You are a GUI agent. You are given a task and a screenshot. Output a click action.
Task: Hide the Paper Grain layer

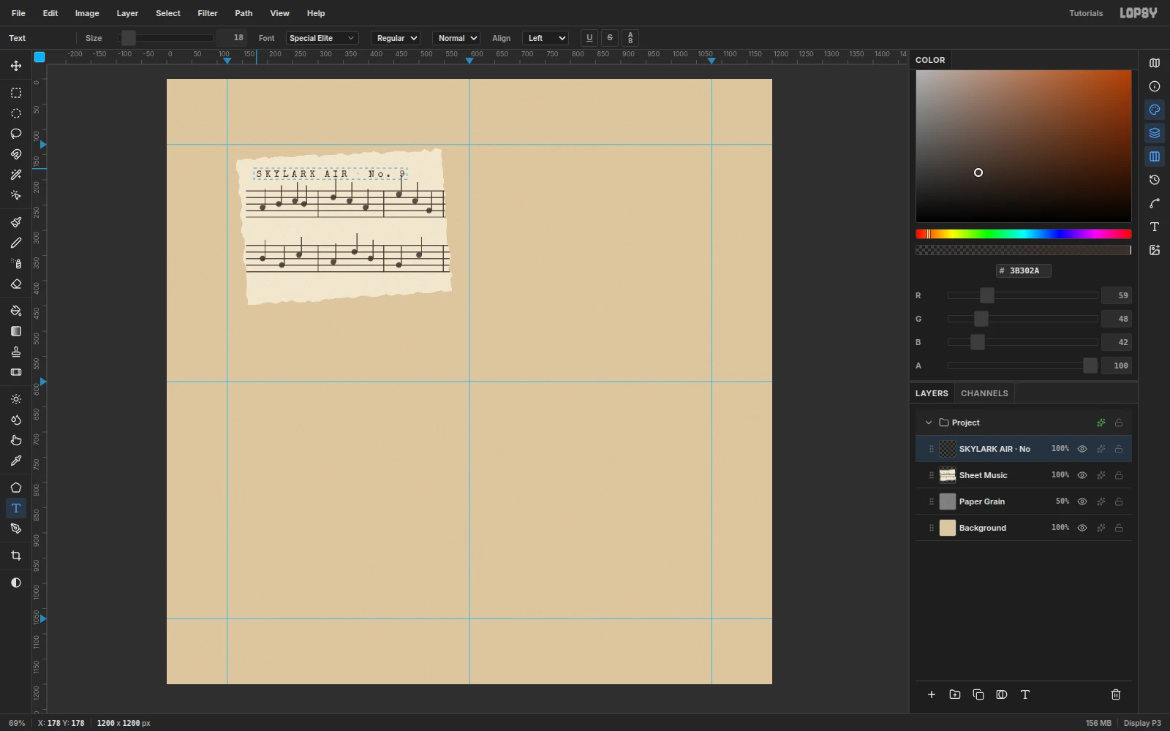(1082, 501)
